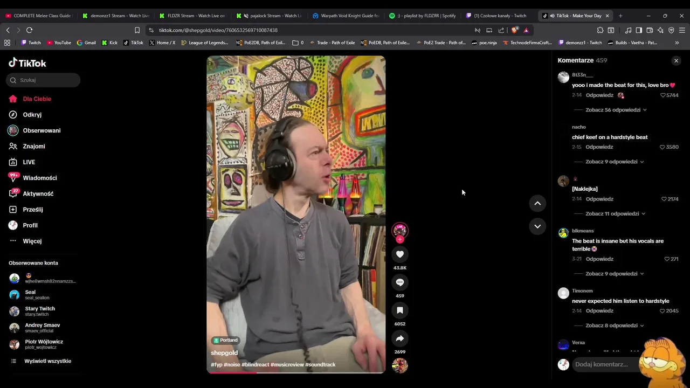This screenshot has height=388, width=690.
Task: Bookmark page icon in address bar
Action: (137, 30)
